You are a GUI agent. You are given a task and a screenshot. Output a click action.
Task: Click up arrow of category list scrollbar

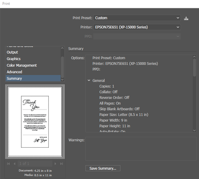62,48
